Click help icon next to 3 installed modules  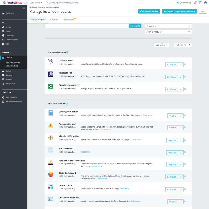pyautogui.click(x=67, y=52)
